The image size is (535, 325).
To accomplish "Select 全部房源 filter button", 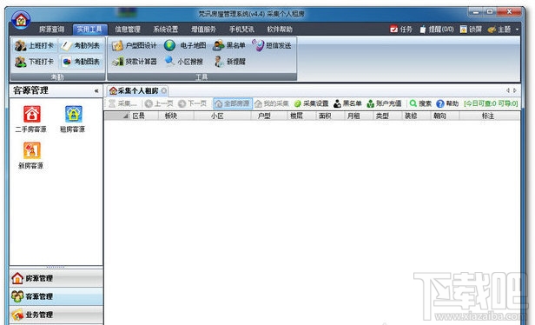I will pyautogui.click(x=233, y=103).
